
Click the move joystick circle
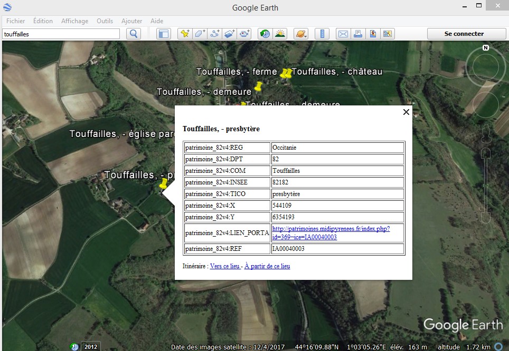(485, 104)
